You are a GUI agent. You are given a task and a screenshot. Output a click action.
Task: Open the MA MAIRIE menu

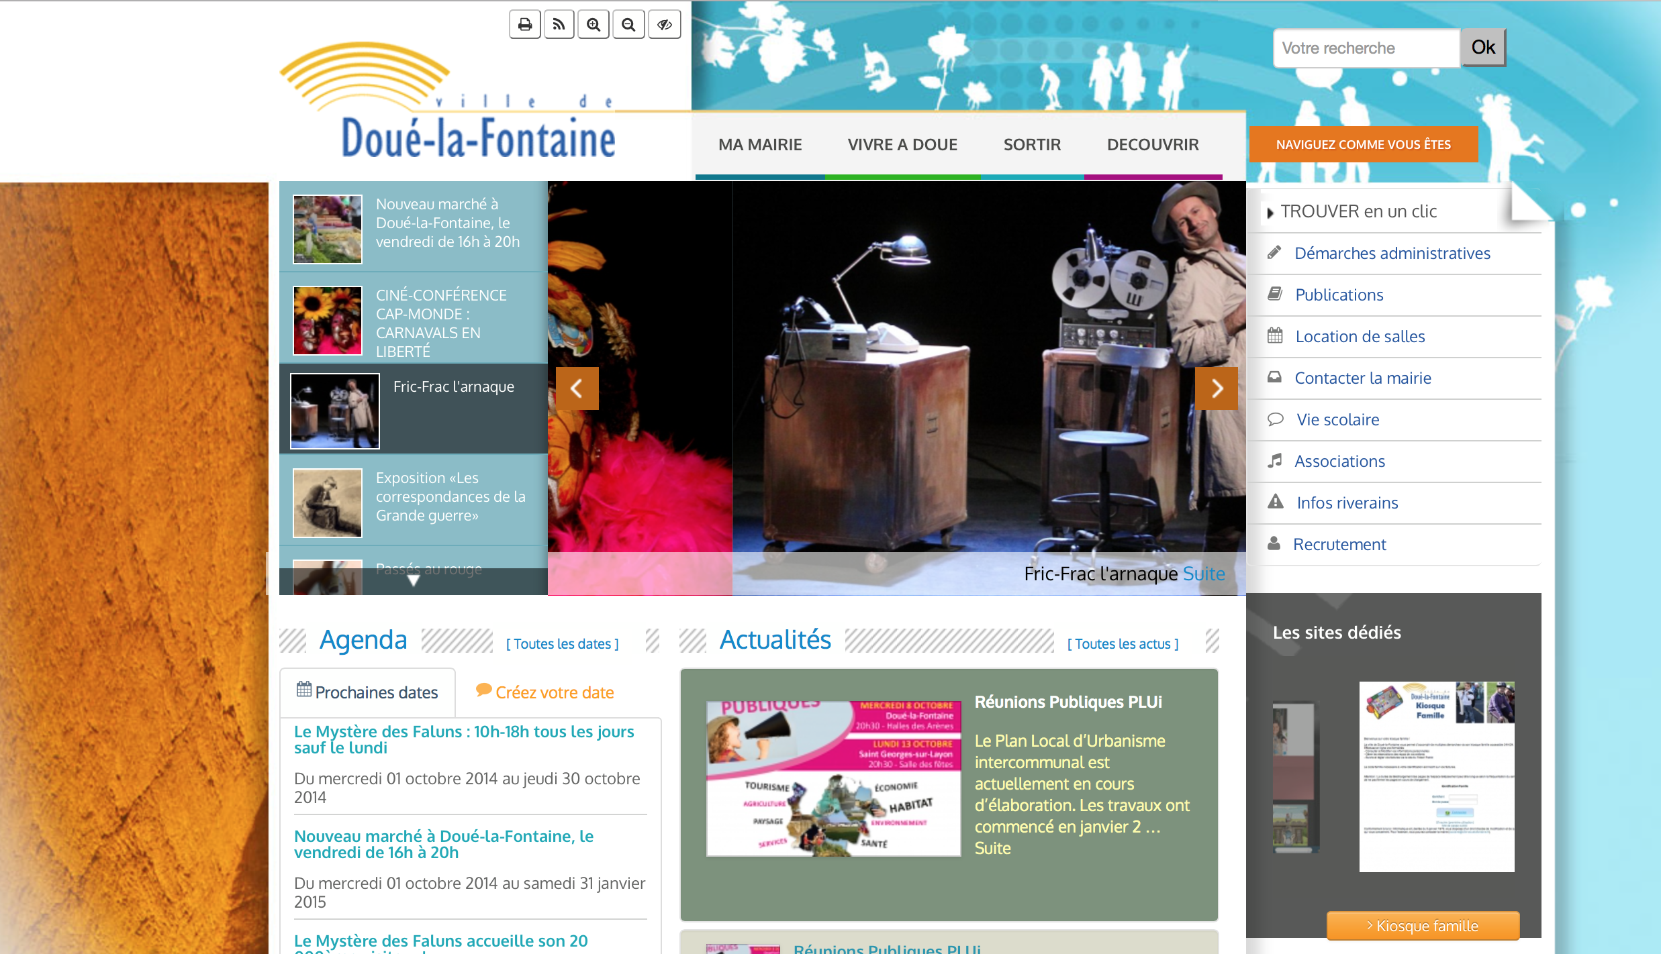click(760, 145)
